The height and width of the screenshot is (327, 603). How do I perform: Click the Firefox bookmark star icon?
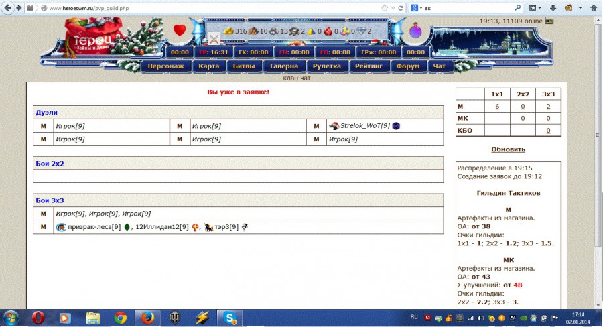pos(385,8)
